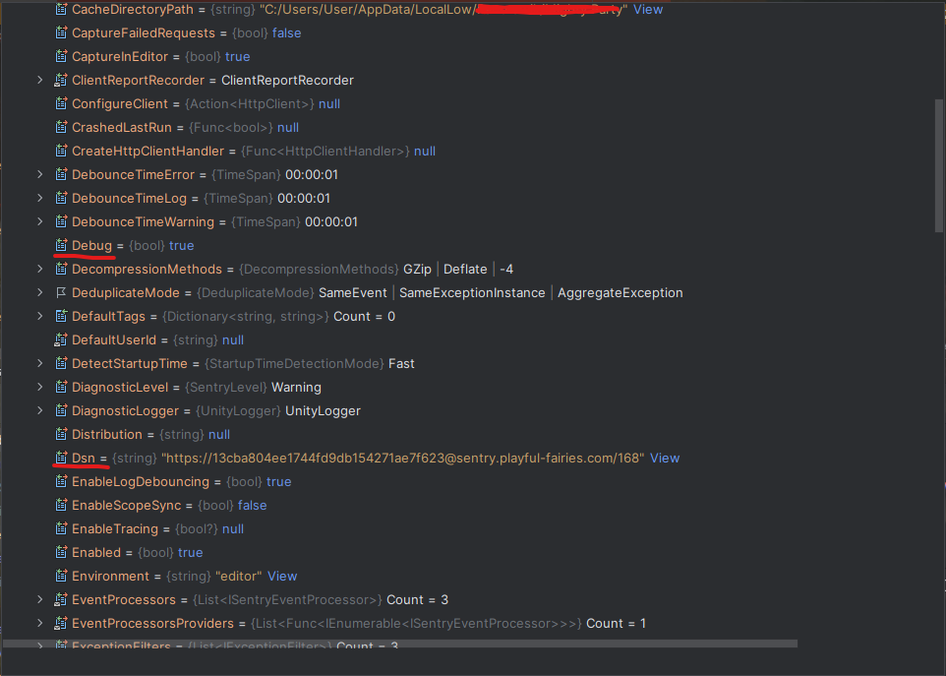Open the CacheDirectoryPath View link
The width and height of the screenshot is (946, 676).
point(647,9)
